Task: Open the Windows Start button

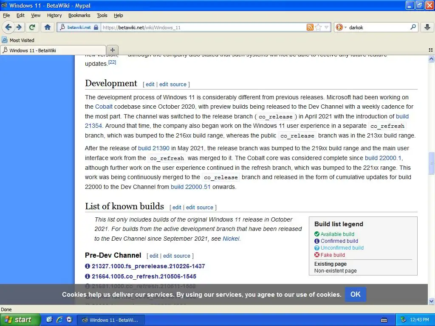Action: point(20,320)
